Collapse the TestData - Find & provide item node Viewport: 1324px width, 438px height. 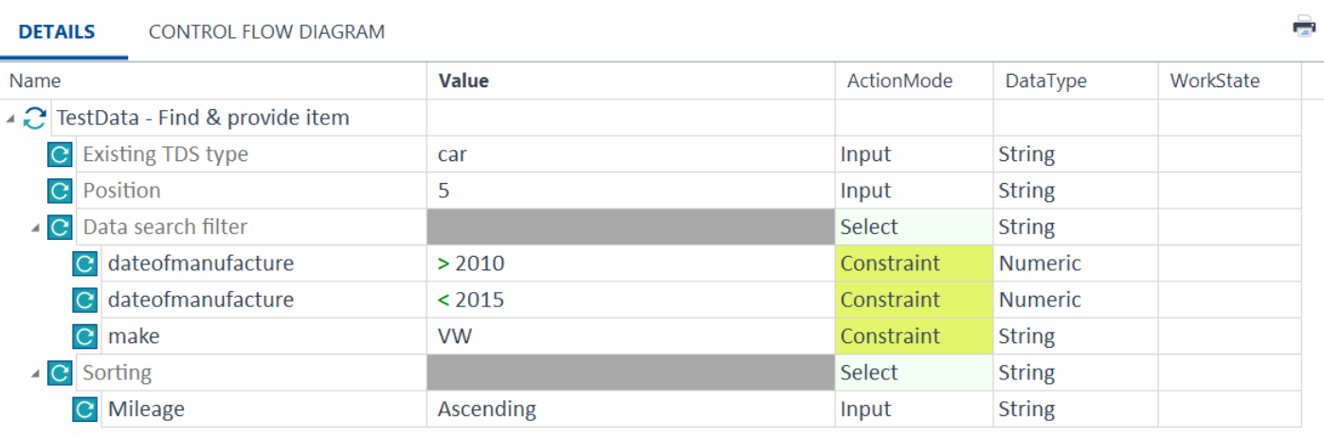tap(10, 119)
